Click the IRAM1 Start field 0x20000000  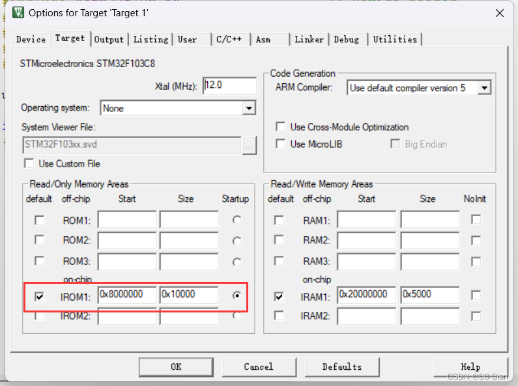366,295
